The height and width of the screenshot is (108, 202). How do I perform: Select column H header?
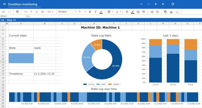coord(94,23)
